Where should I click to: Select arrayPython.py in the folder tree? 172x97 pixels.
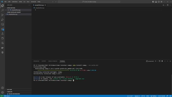coord(13,14)
